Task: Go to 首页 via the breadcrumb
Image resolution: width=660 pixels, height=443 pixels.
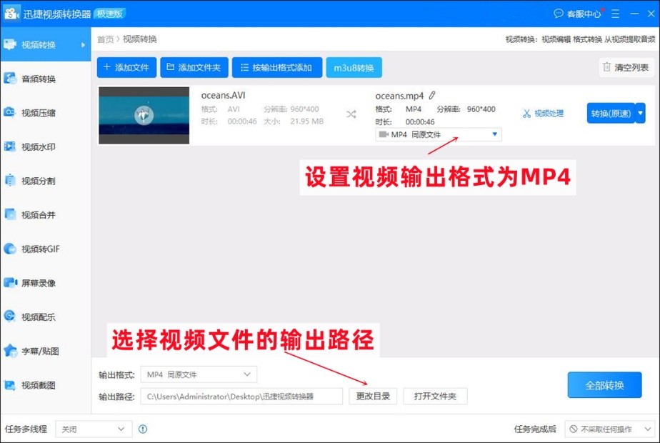Action: (103, 39)
